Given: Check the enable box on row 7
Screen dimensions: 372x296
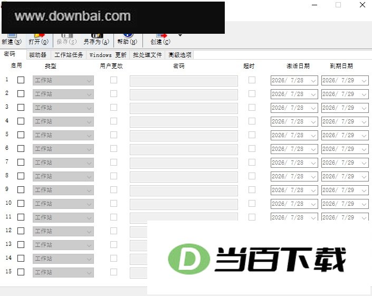Looking at the screenshot, I should [x=21, y=163].
